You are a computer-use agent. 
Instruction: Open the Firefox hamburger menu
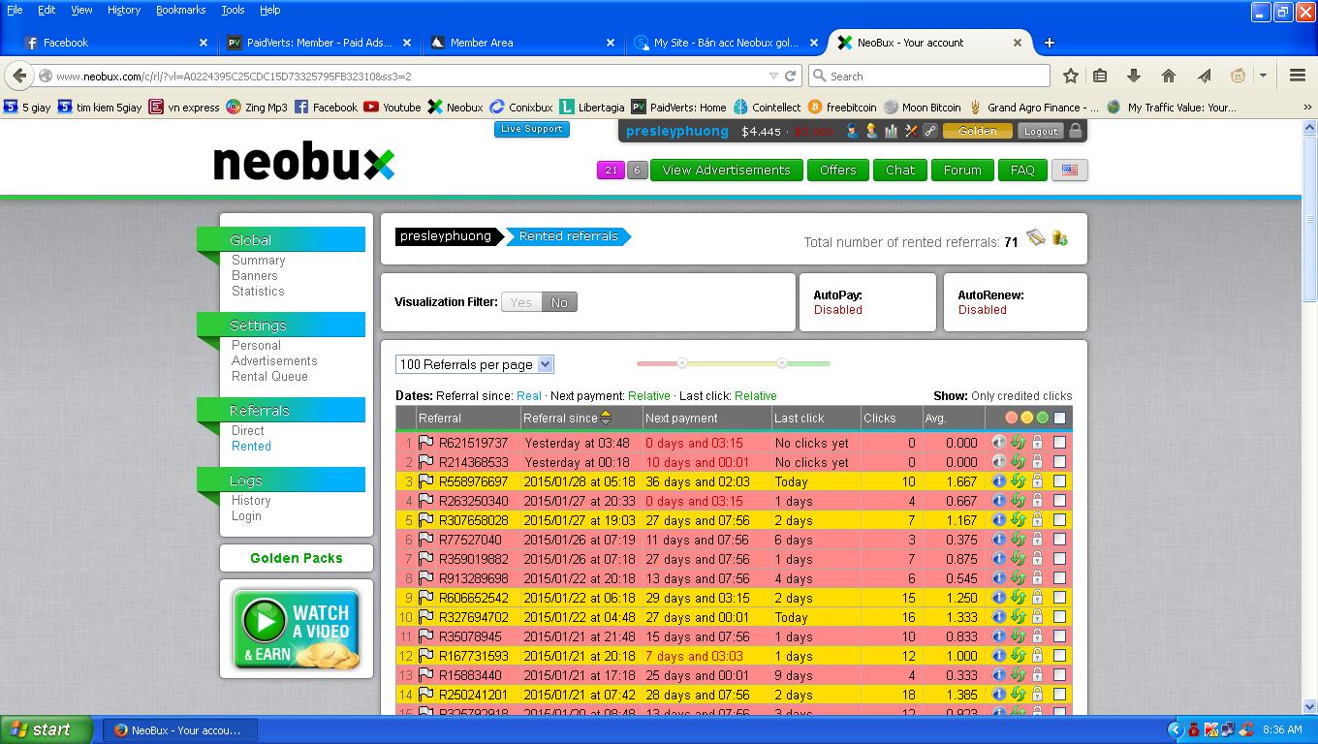click(x=1298, y=76)
